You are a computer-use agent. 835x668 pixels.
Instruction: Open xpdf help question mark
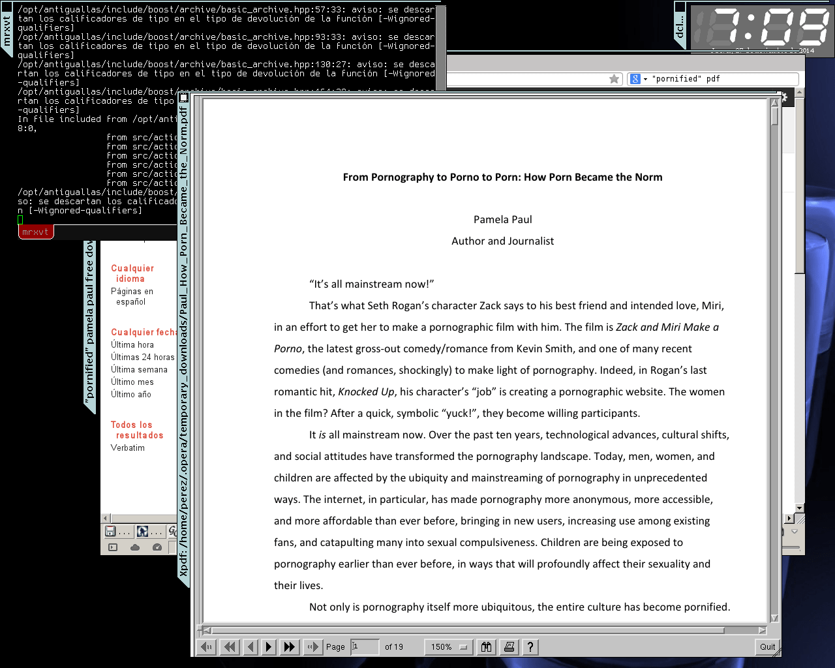(530, 647)
